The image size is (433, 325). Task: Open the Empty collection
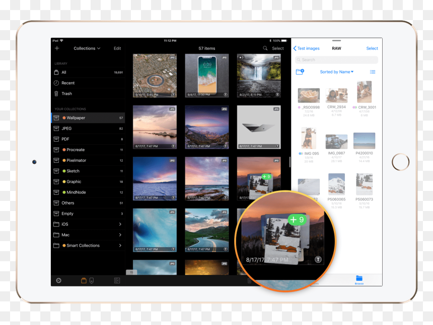point(88,213)
